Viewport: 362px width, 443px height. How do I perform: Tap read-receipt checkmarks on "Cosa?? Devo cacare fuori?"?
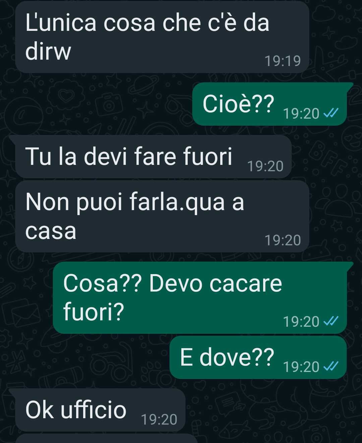coord(331,321)
